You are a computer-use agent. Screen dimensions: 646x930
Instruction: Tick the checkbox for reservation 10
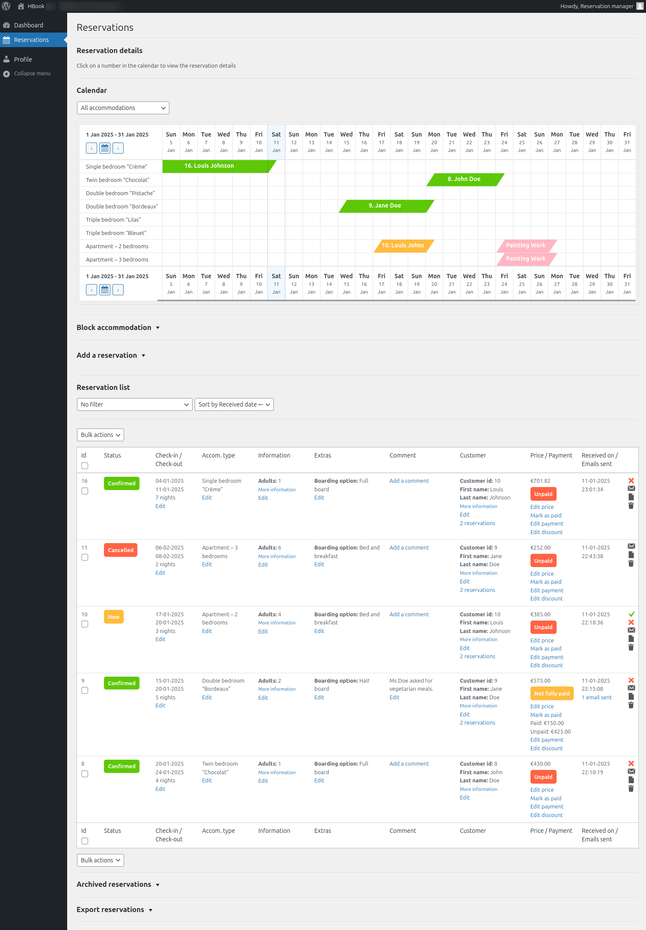click(x=85, y=624)
